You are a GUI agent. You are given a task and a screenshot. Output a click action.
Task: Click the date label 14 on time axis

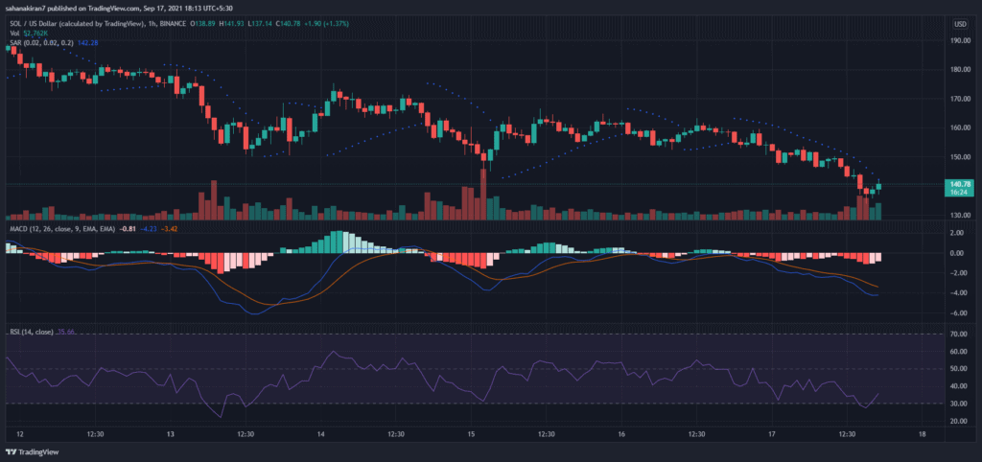pos(320,434)
